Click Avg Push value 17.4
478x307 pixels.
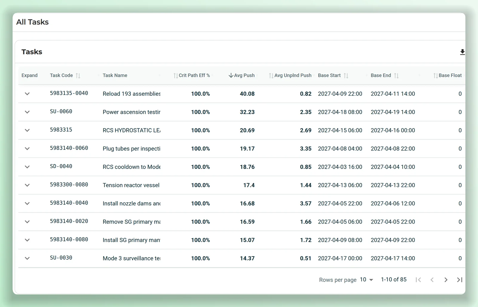[x=249, y=185]
